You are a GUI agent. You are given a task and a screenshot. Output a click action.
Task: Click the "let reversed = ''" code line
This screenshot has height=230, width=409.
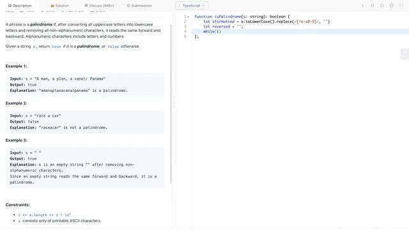pyautogui.click(x=223, y=27)
